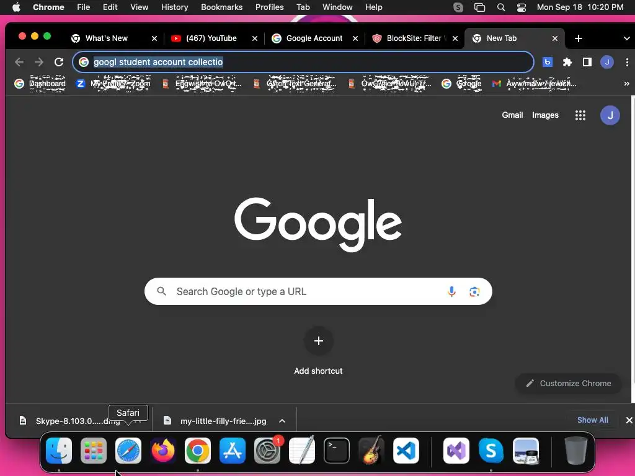Open the Google Account avatar on the page
Screen dimensions: 635x476
610,115
